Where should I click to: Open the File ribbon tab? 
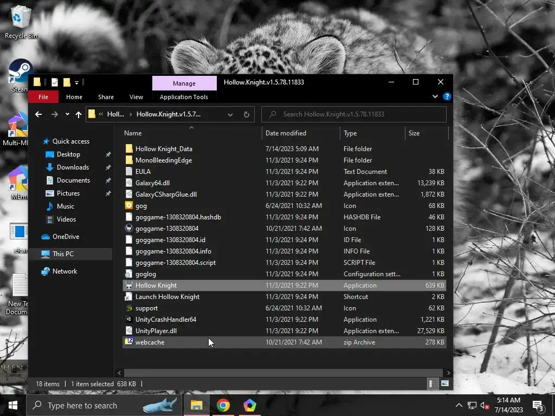coord(43,97)
